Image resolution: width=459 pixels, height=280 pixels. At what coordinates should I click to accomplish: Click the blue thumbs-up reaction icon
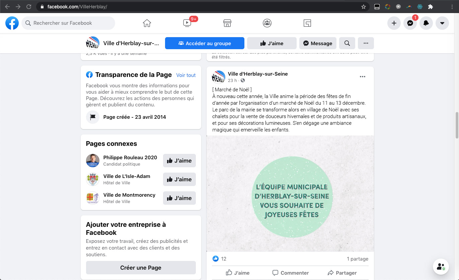coord(215,259)
